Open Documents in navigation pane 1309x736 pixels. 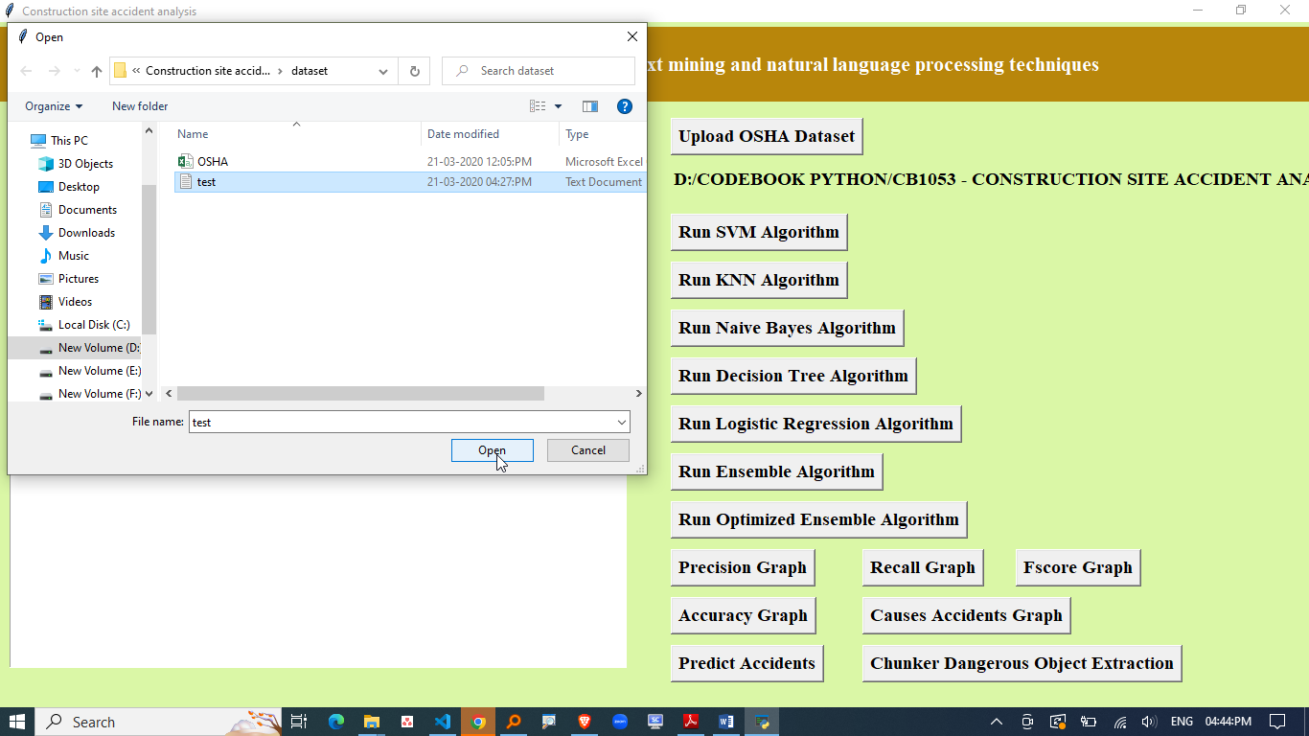87,210
